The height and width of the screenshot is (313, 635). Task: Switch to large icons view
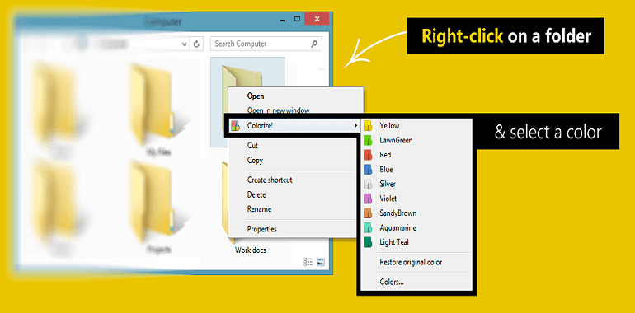coord(321,262)
